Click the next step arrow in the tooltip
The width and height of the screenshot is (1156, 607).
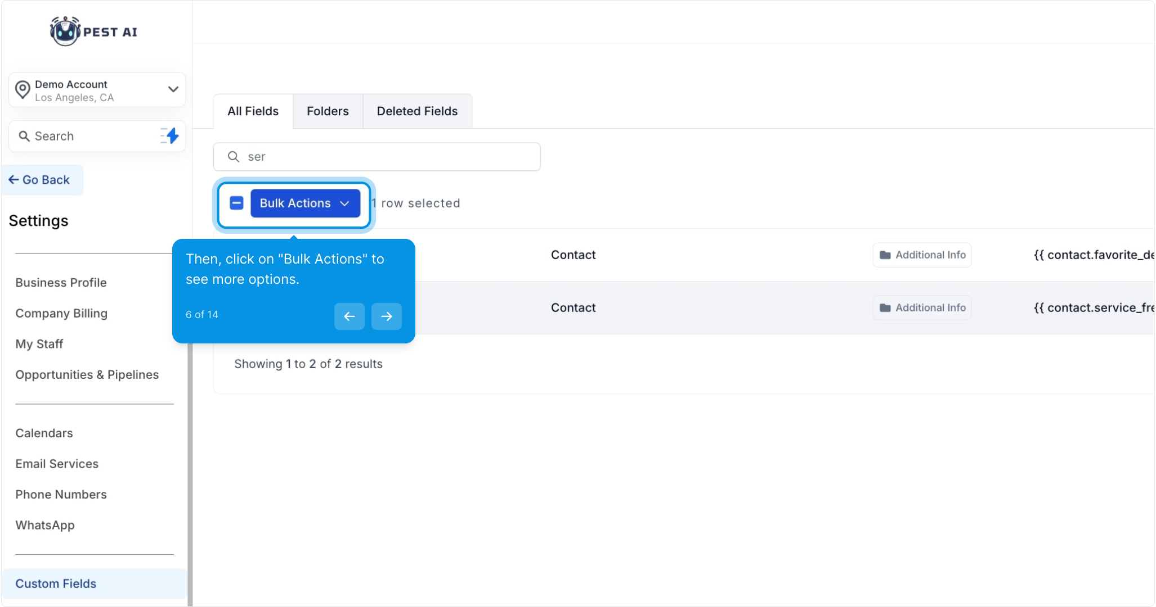(x=386, y=316)
